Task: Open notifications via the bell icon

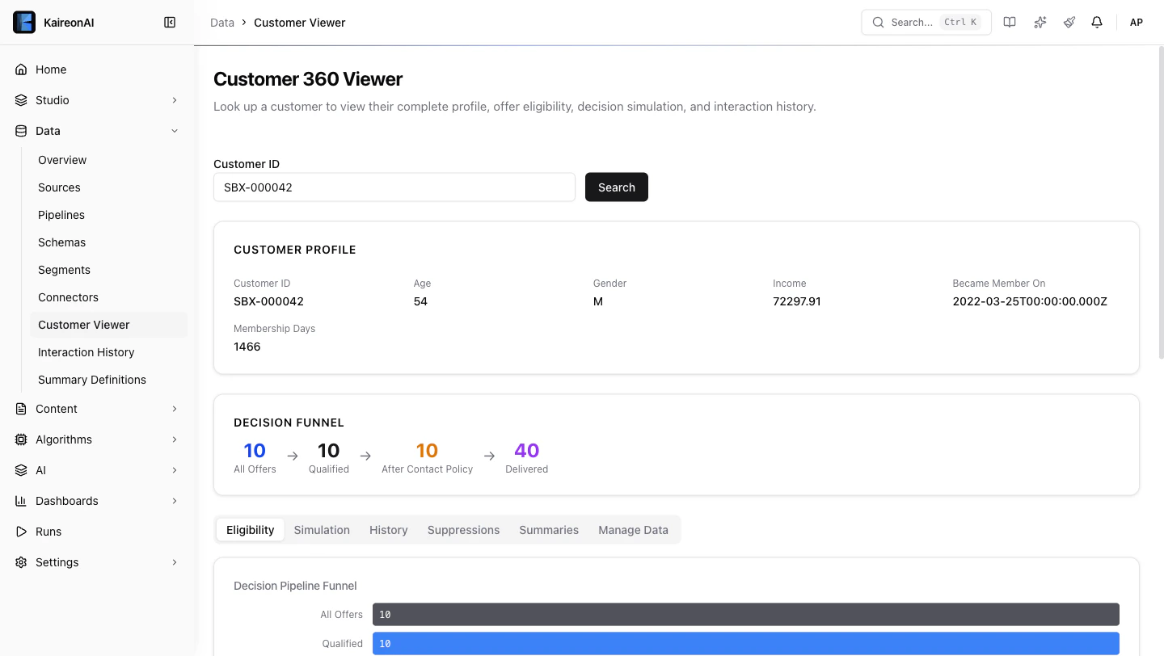Action: click(x=1097, y=22)
